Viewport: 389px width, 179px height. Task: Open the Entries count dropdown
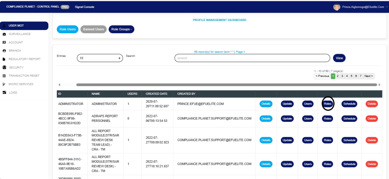click(x=100, y=58)
